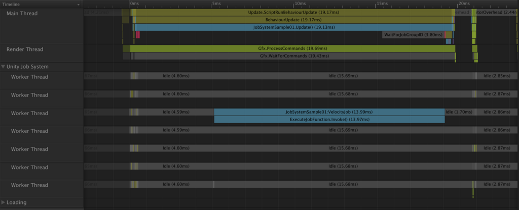Select the small red sample under JobSystemSample01.Update()

pyautogui.click(x=138, y=35)
